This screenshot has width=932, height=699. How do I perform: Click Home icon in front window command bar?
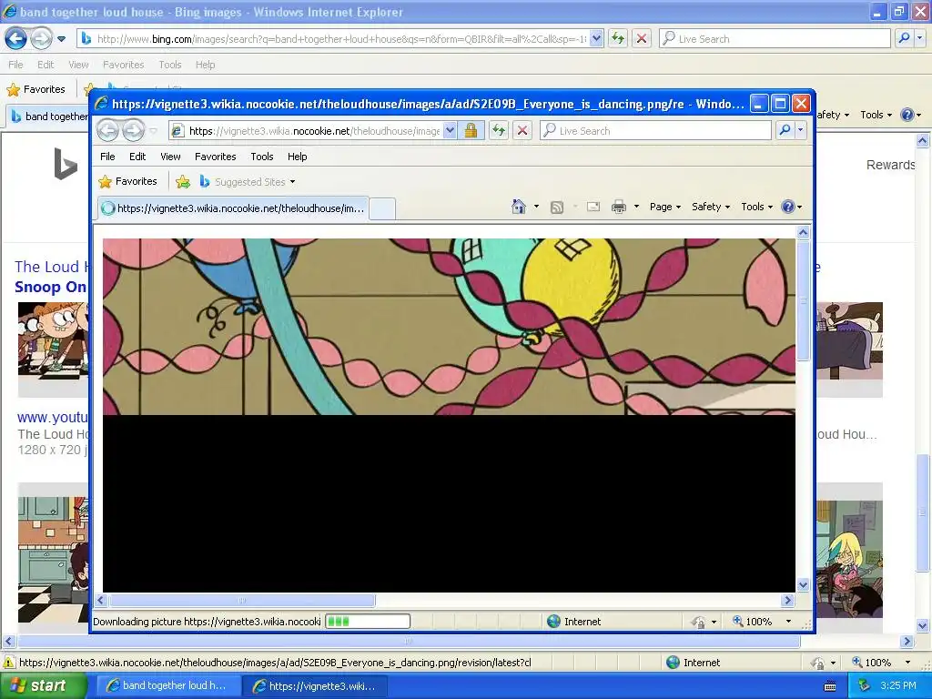(x=518, y=207)
